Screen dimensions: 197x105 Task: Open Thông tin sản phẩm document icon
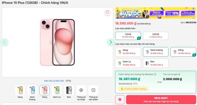93,90
